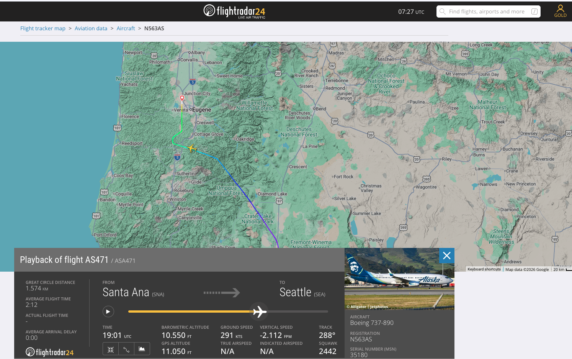Click the squawk 2442 value
The width and height of the screenshot is (572, 359).
click(x=328, y=351)
